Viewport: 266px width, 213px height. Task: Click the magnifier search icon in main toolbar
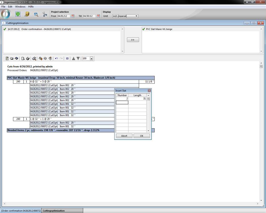coord(36,14)
